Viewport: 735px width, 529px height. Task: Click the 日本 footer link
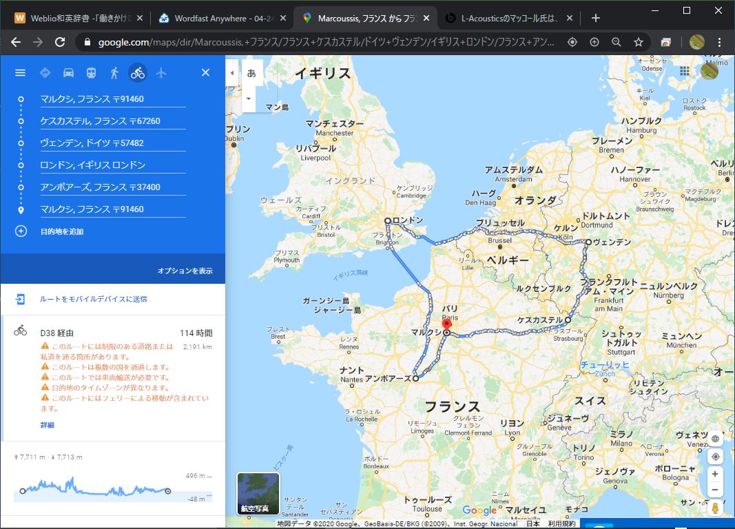532,524
